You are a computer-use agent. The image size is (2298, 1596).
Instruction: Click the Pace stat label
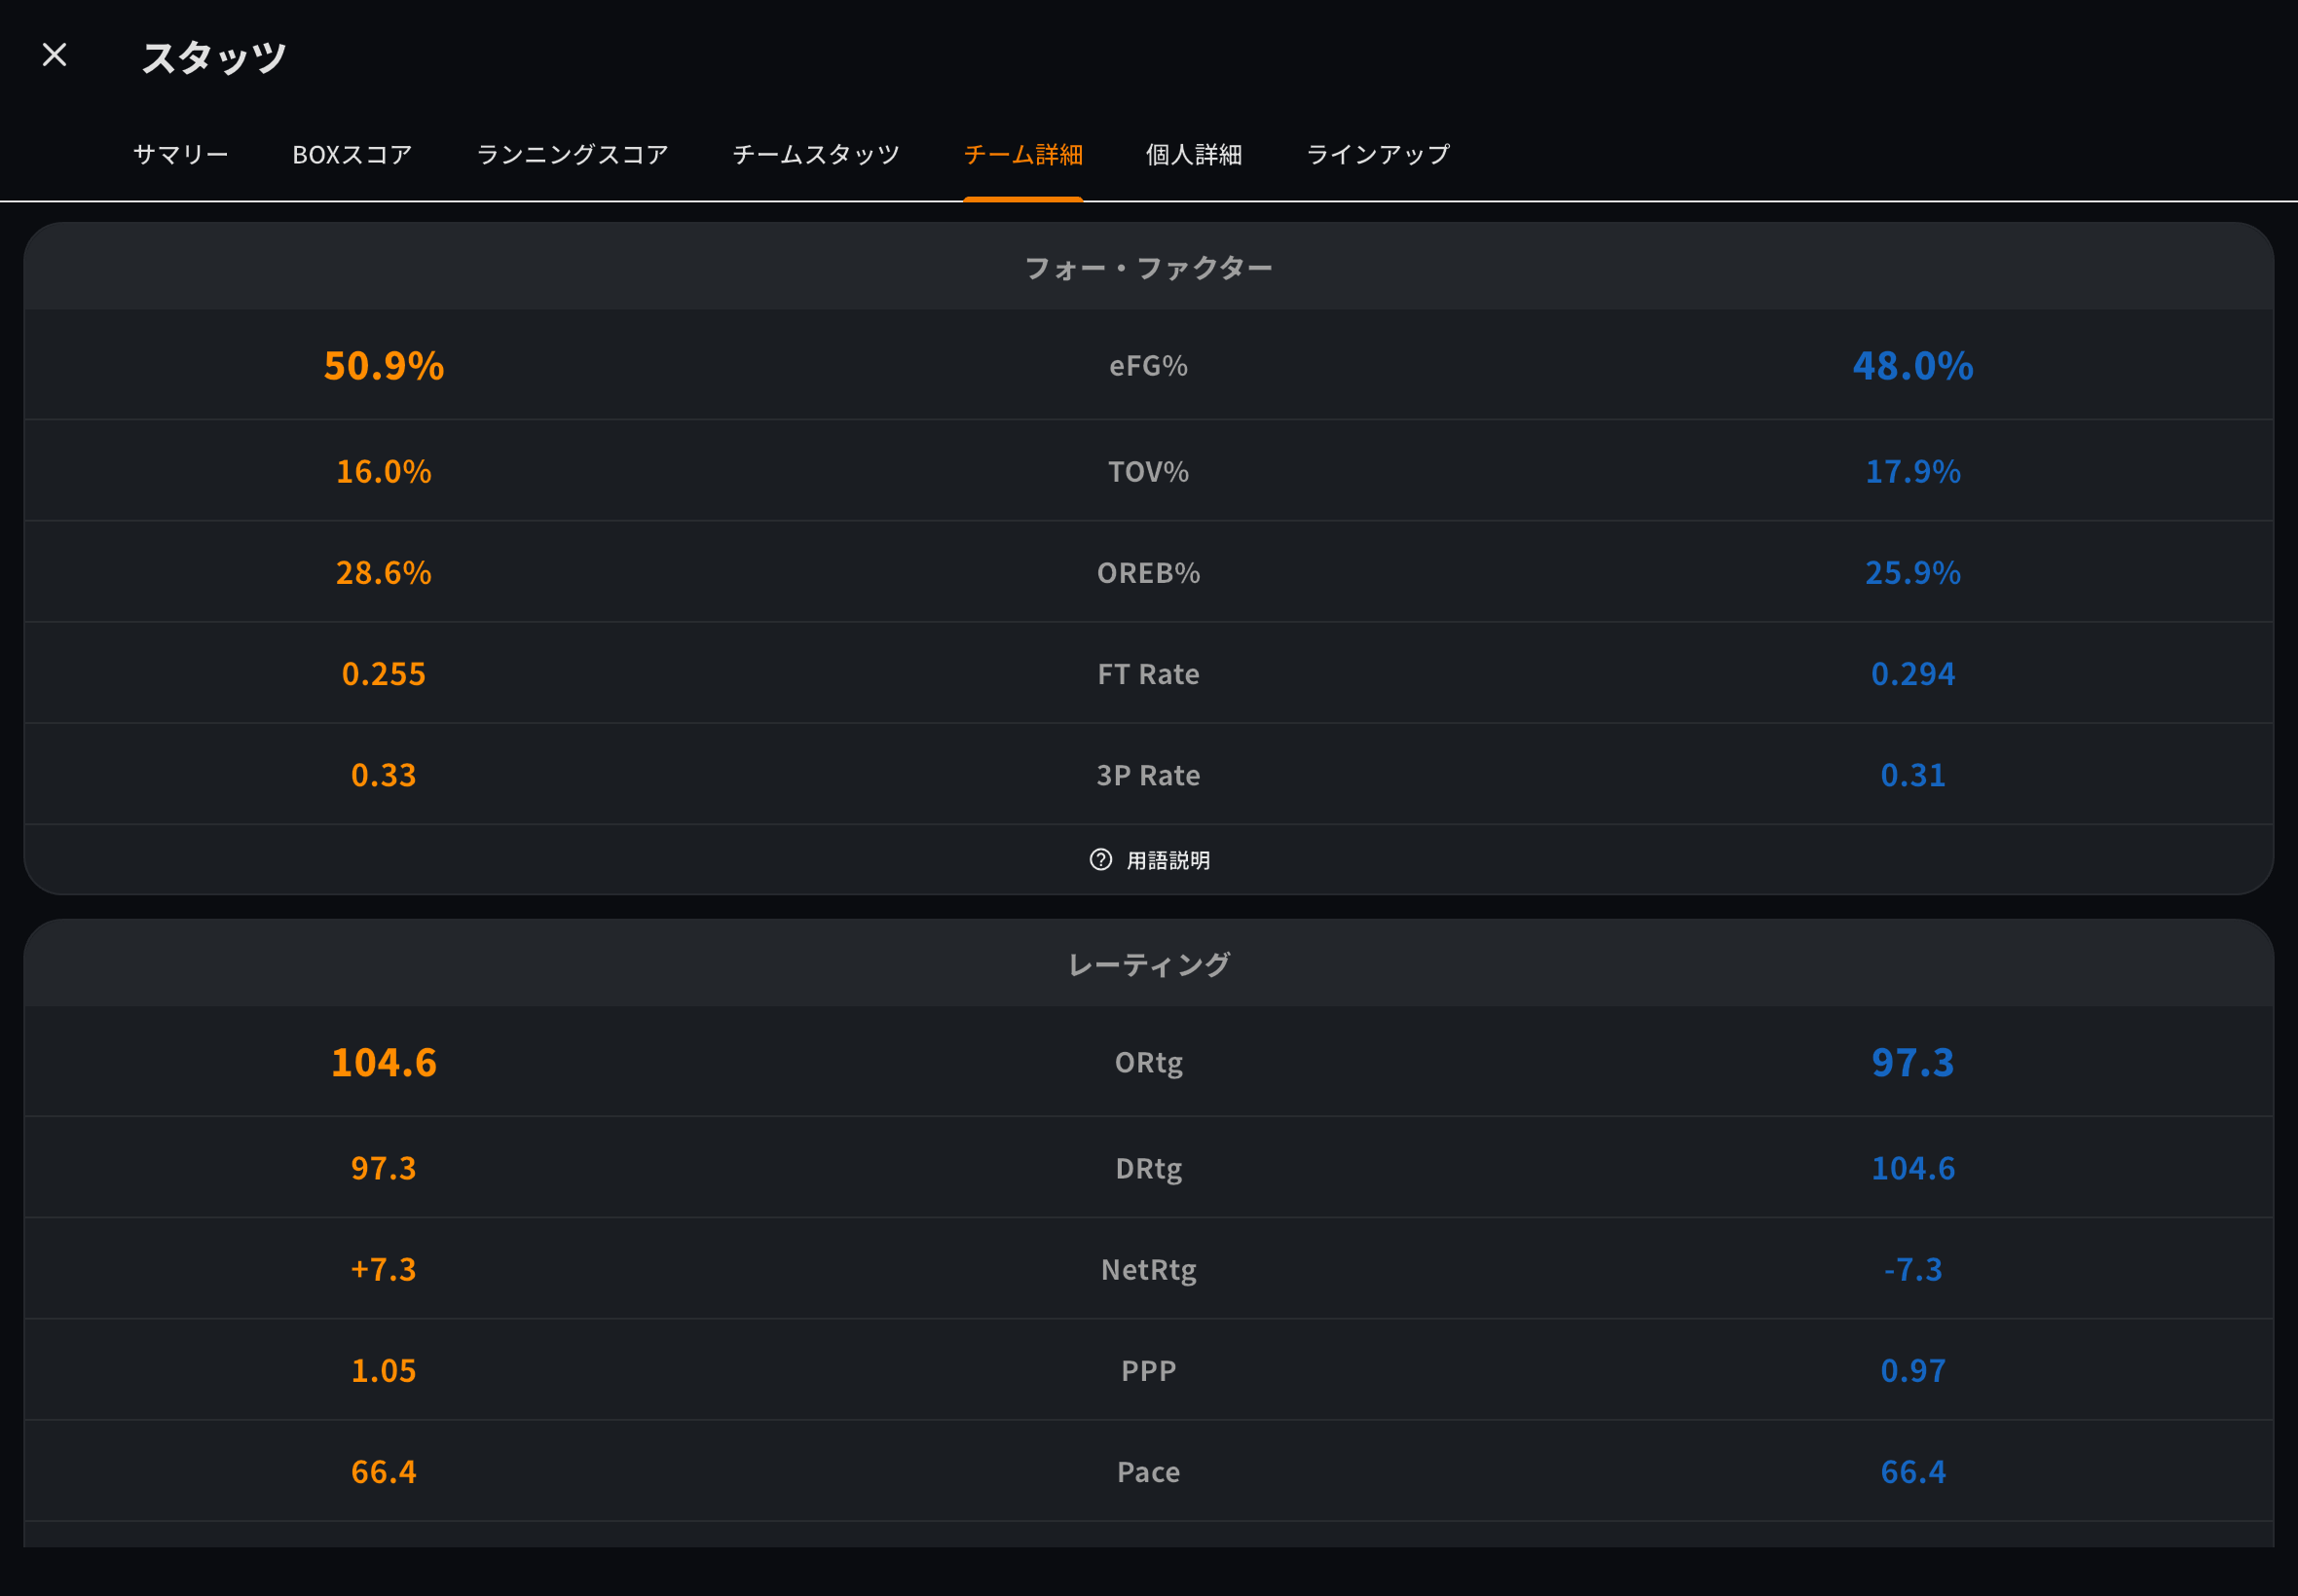pos(1148,1472)
